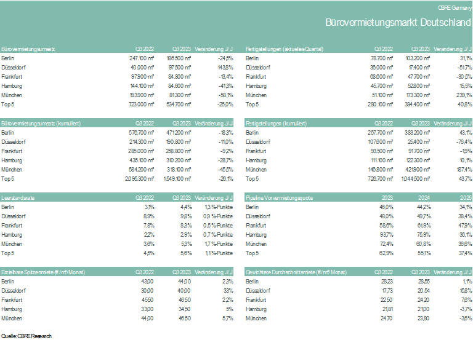Viewport: 473px width, 340px height.
Task: Select München average rent 23,80
Action: pos(423,318)
